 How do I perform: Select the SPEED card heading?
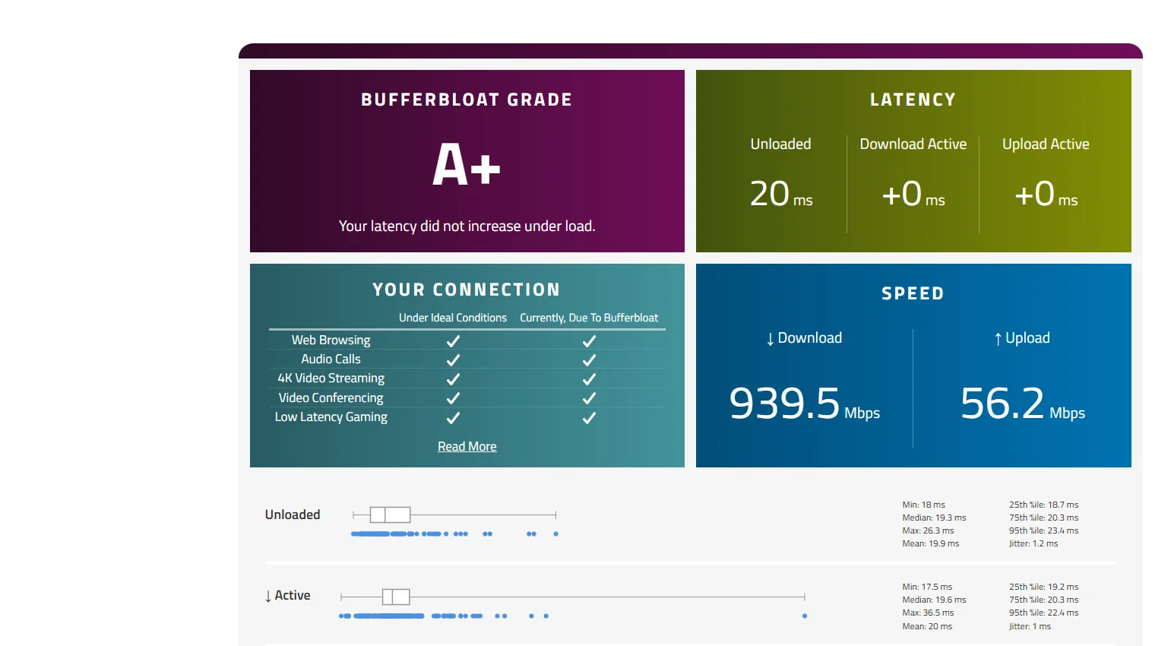(913, 294)
